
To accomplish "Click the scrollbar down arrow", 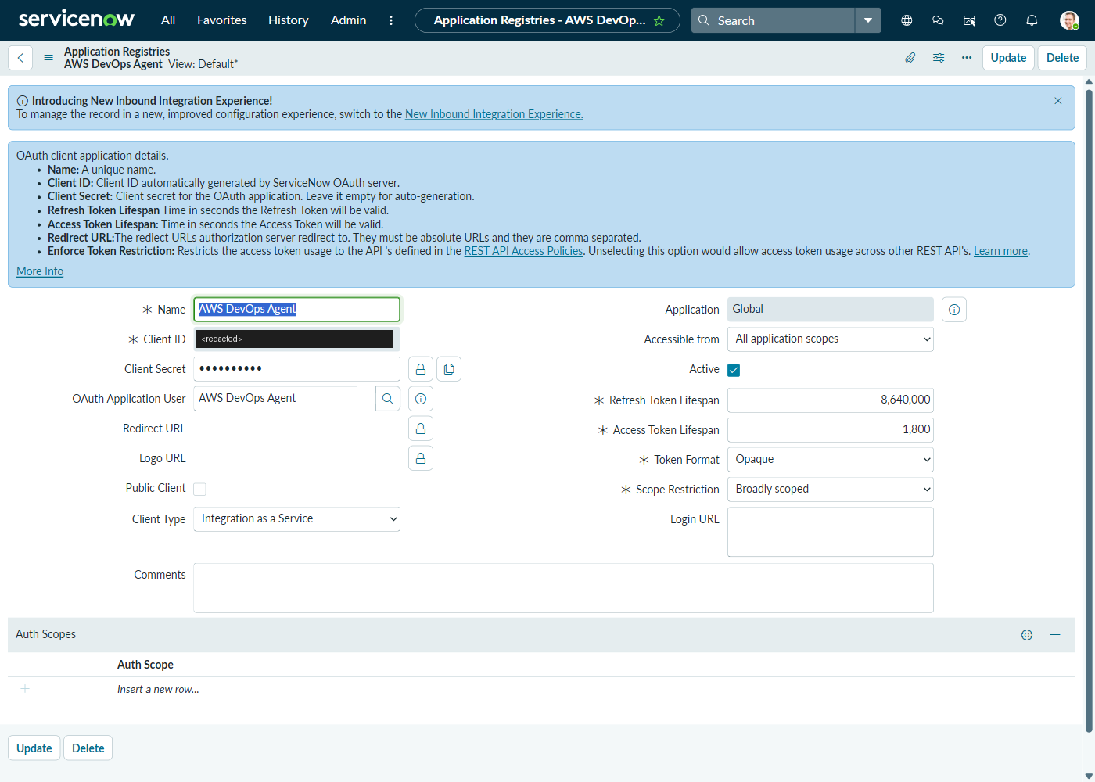I will pos(1089,776).
